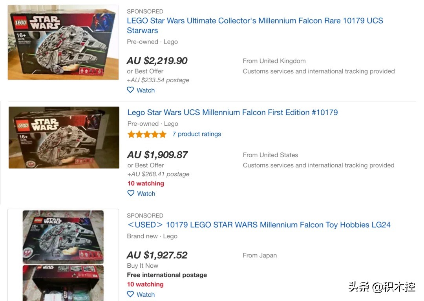Click the AU $2,219.90 price

[x=157, y=61]
